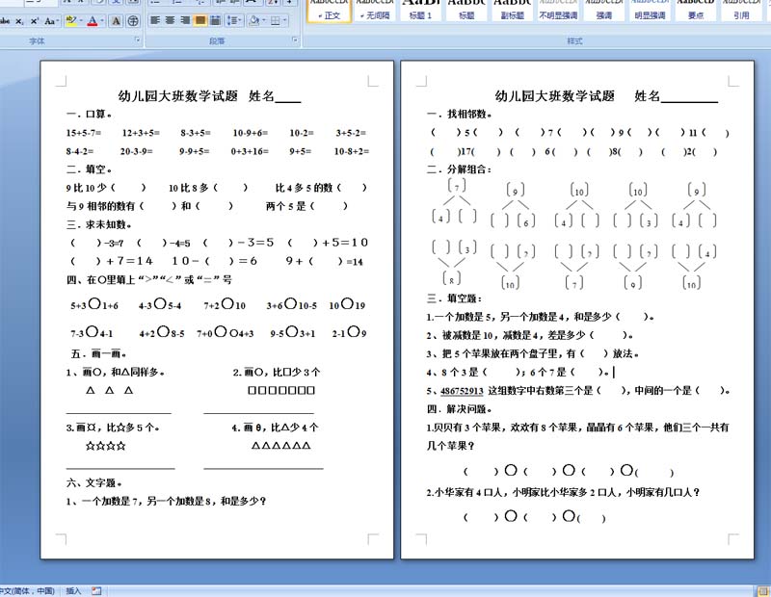Viewport: 771px width, 597px height.
Task: Align text right
Action: pyautogui.click(x=185, y=20)
